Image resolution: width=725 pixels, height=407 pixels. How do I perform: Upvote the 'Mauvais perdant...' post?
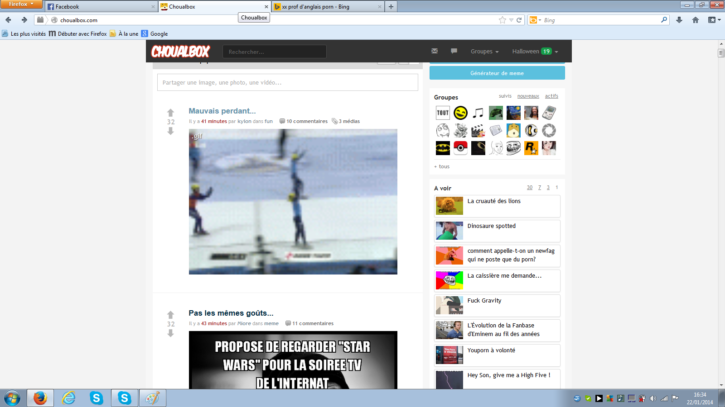170,113
